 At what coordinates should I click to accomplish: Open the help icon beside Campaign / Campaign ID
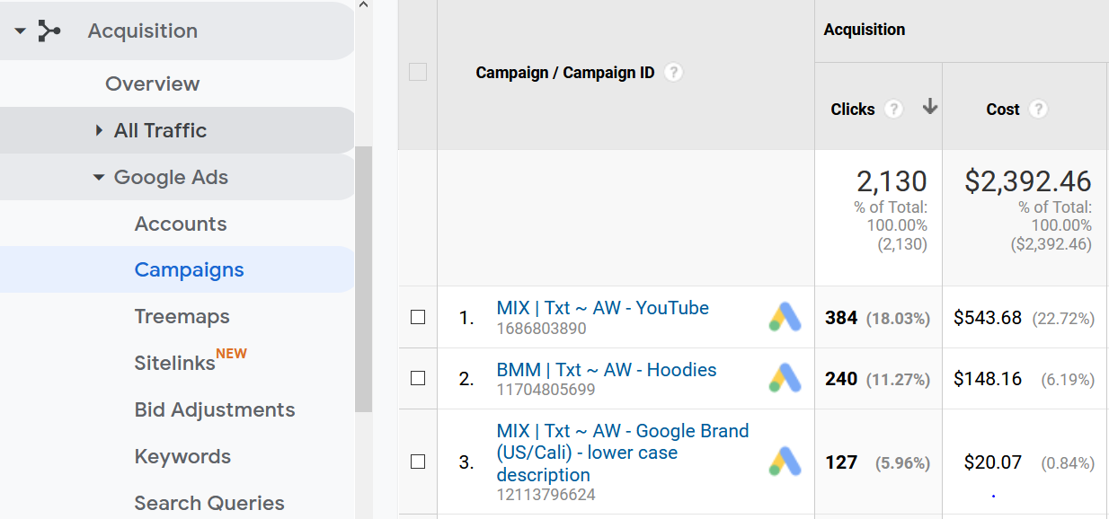[673, 72]
